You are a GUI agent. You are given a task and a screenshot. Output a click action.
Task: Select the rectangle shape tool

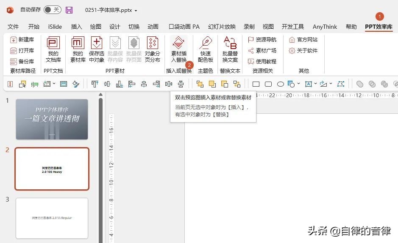[256, 84]
